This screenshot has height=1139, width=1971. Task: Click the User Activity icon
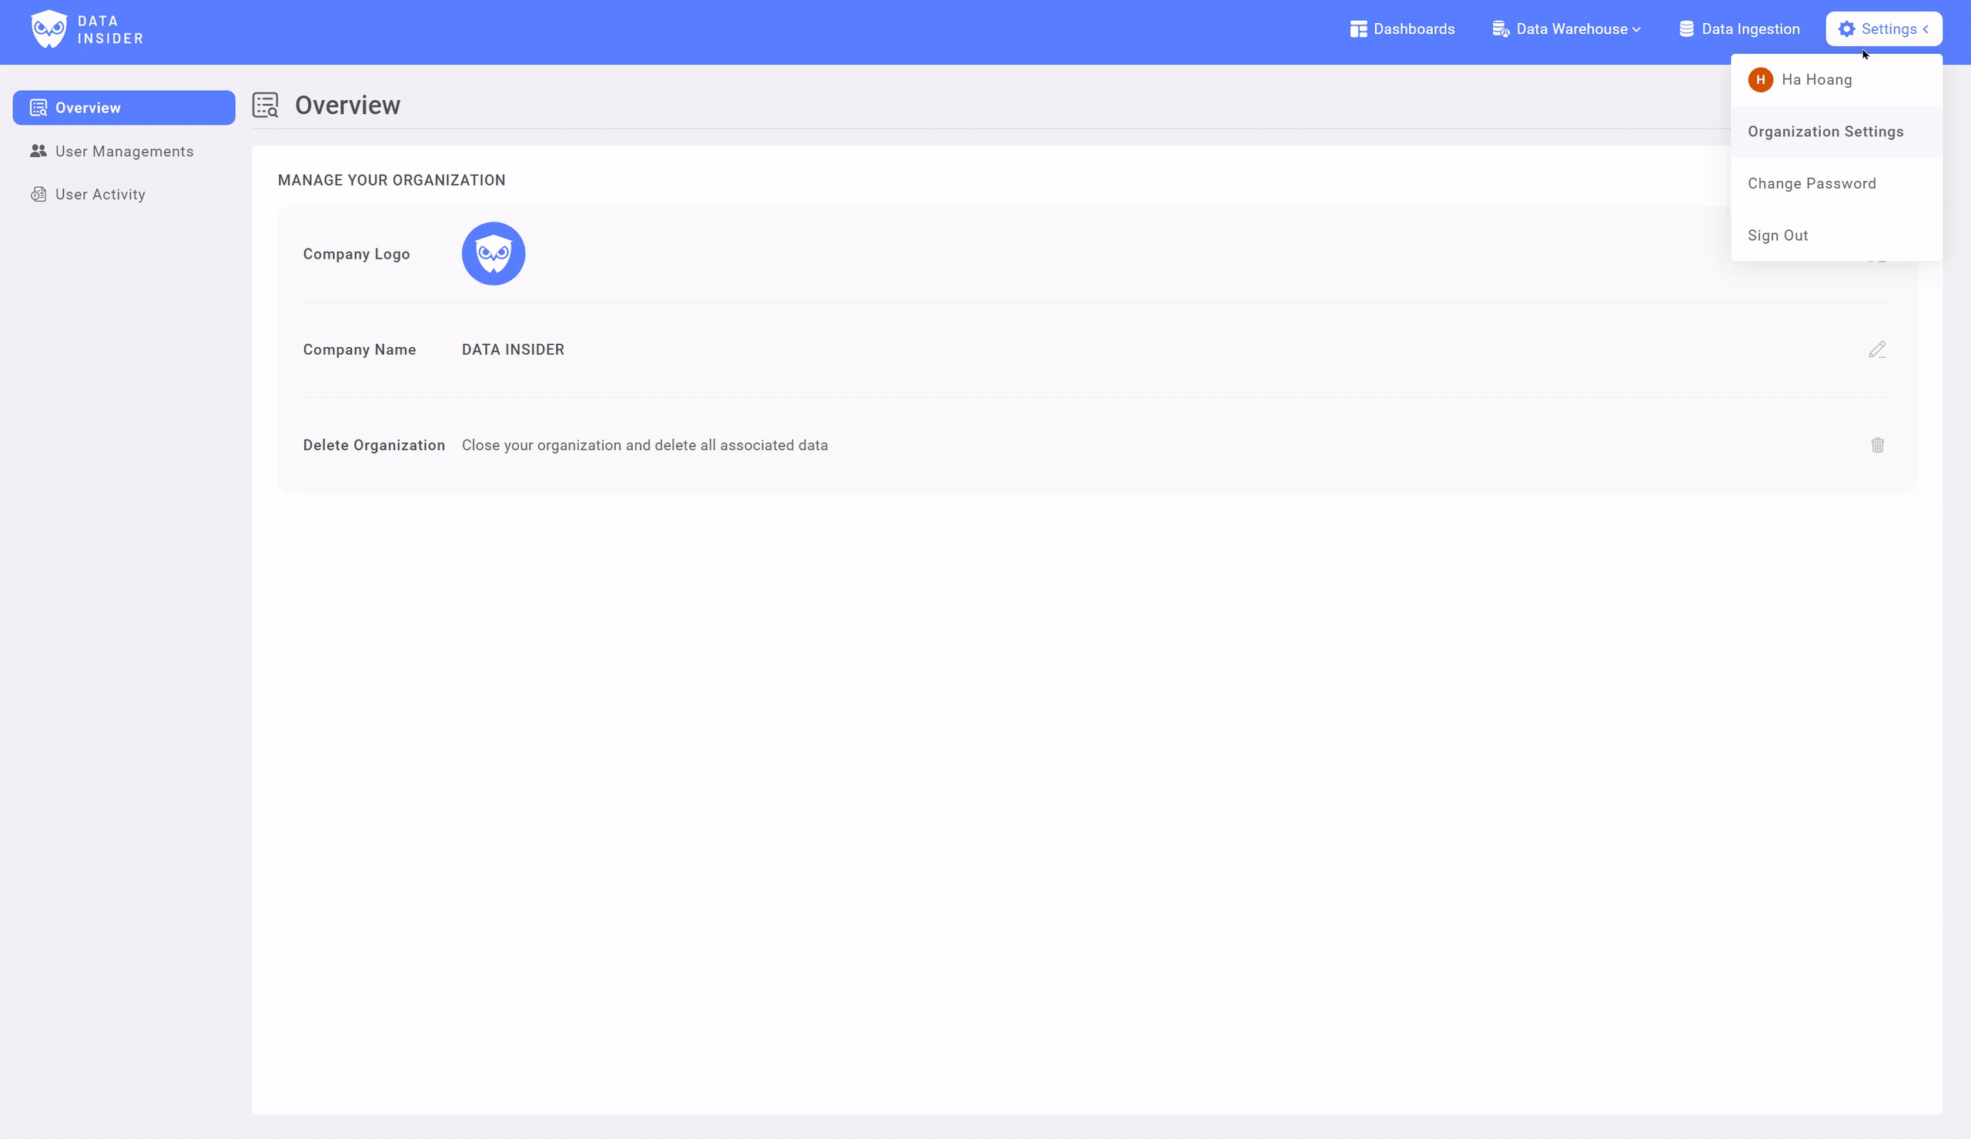38,194
